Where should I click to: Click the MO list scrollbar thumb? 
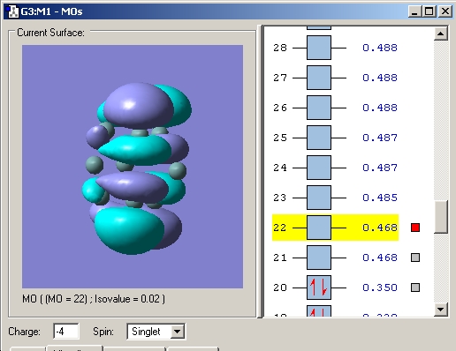pyautogui.click(x=441, y=217)
